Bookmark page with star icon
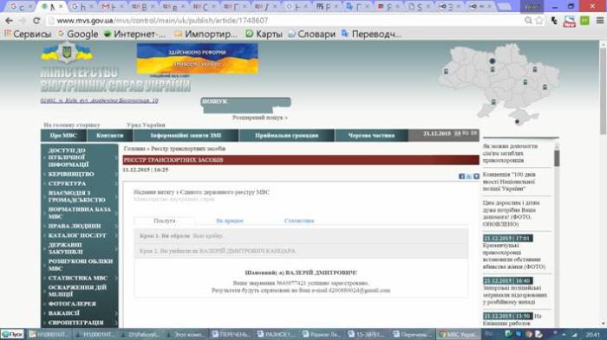 pos(539,21)
